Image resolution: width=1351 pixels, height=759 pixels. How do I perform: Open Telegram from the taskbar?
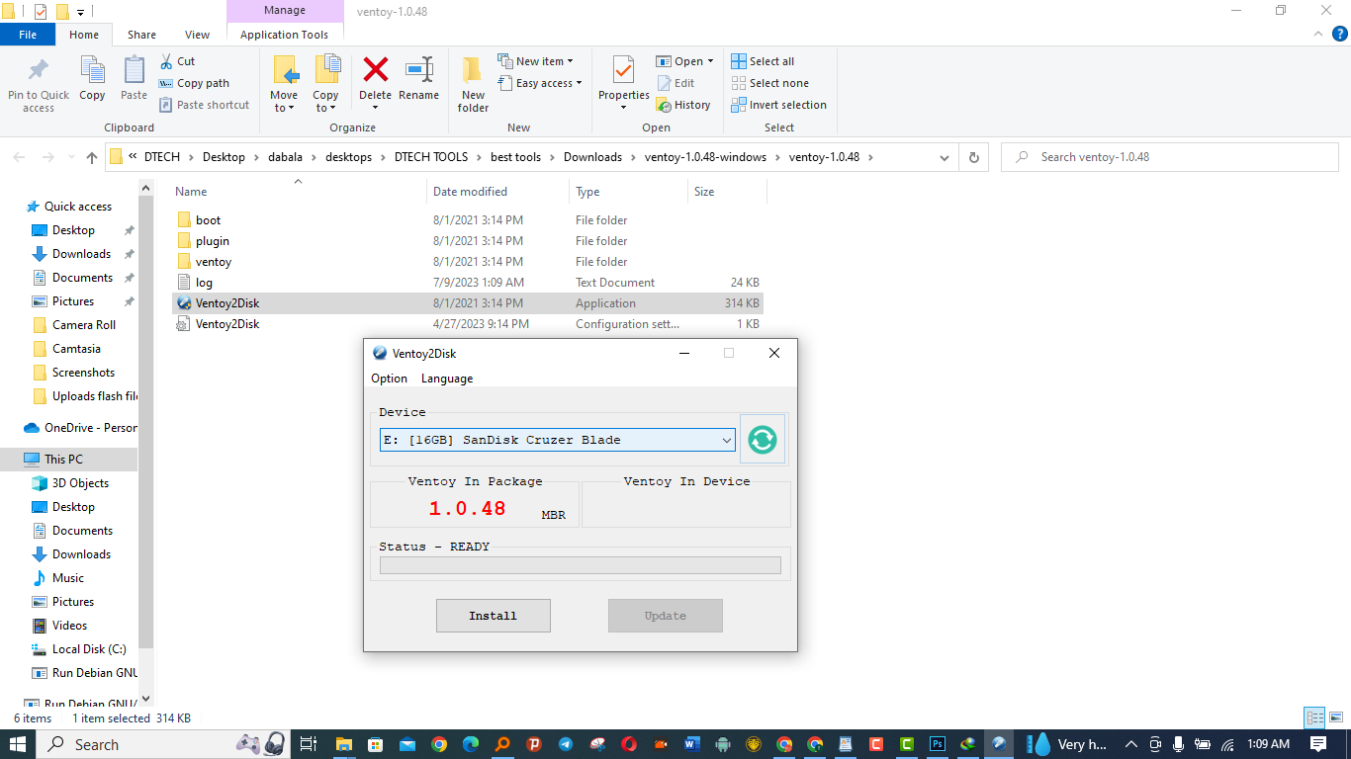click(565, 744)
